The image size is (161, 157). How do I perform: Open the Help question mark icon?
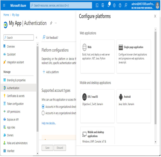click(x=120, y=5)
